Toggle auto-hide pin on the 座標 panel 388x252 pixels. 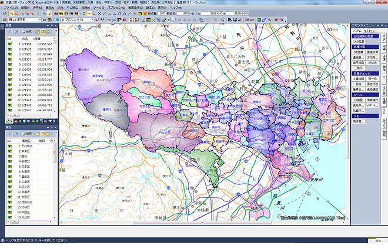[x=52, y=25]
